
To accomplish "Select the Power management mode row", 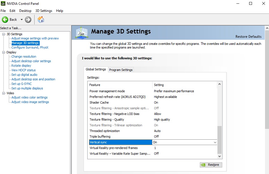I will point(107,91).
